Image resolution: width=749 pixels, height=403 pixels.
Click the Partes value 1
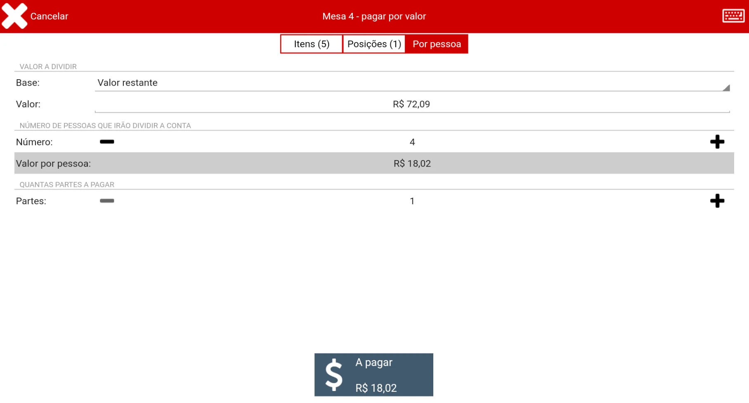pos(412,201)
